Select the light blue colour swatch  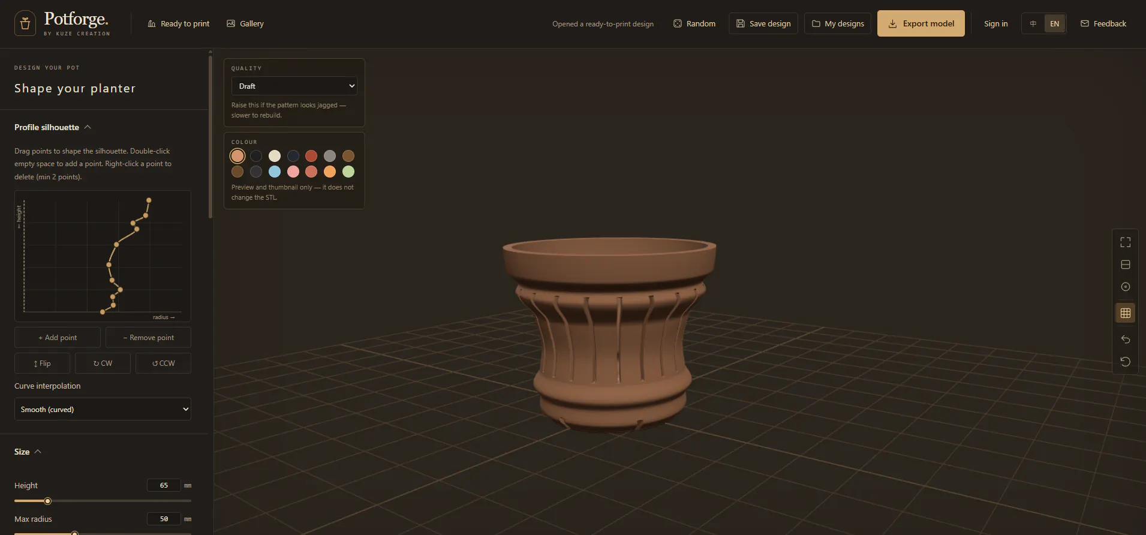[x=275, y=172]
